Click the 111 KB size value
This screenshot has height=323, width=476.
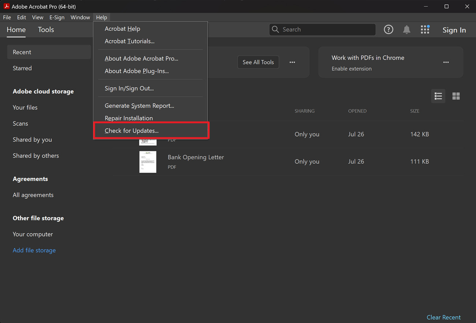tap(420, 161)
